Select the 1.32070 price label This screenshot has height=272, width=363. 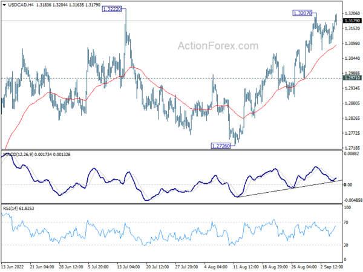pyautogui.click(x=302, y=13)
